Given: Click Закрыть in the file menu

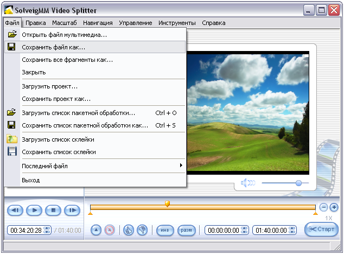Looking at the screenshot, I should tap(95, 72).
